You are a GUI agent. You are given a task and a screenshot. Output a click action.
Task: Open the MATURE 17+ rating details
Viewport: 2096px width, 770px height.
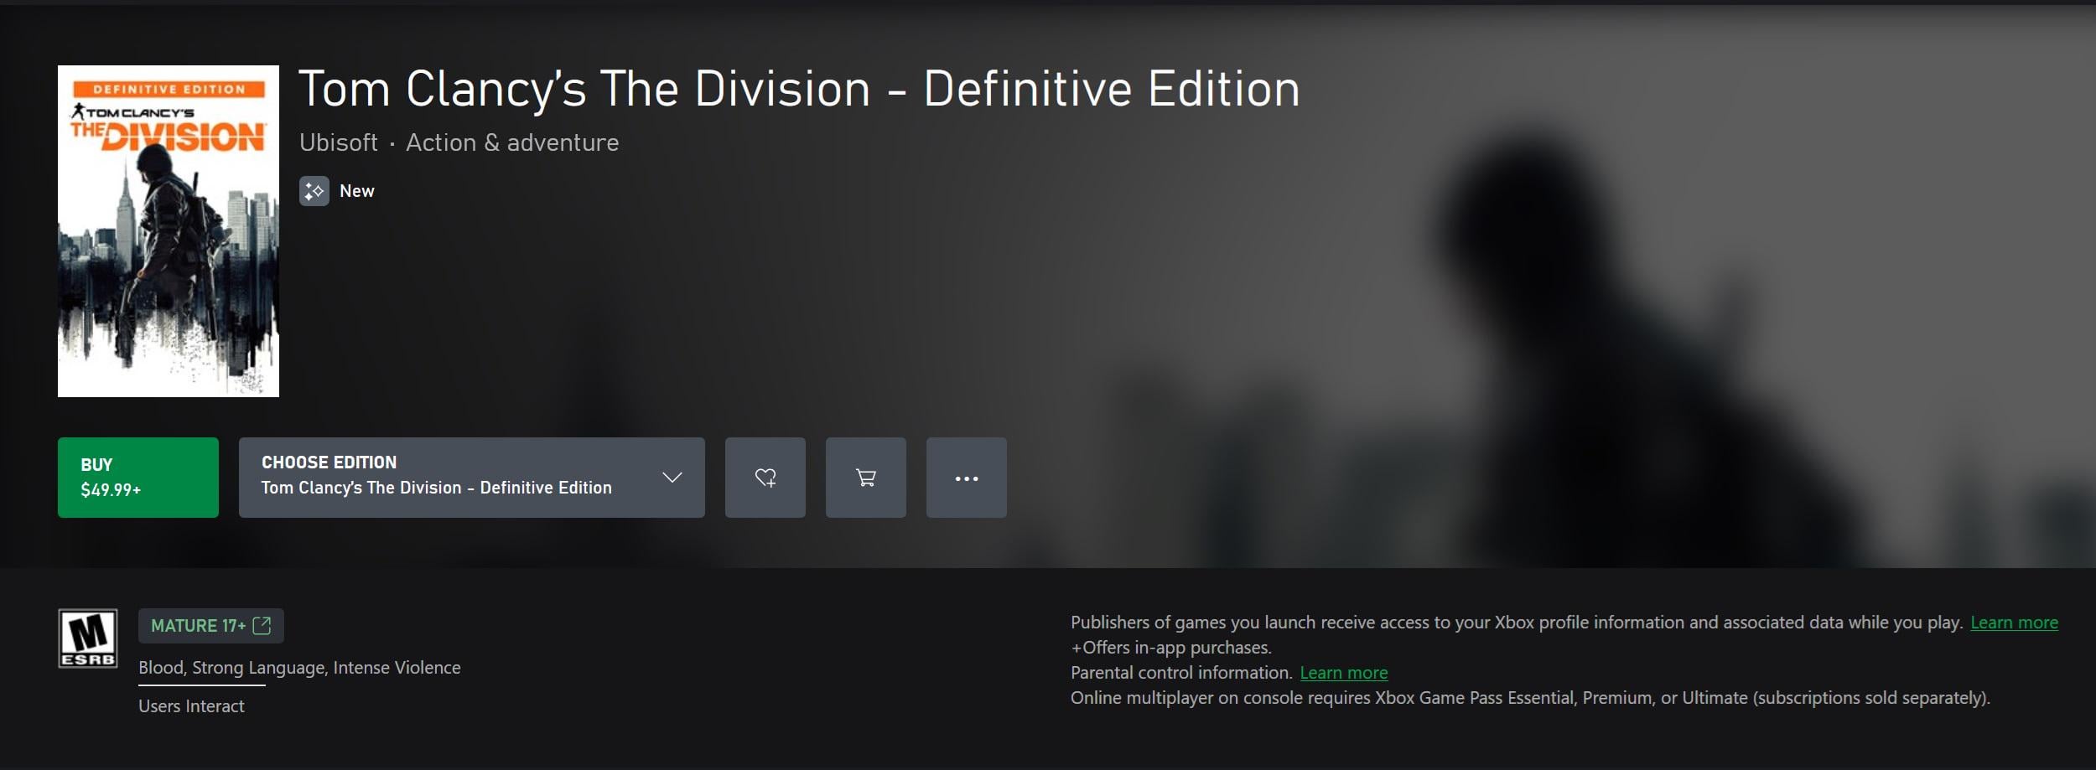point(199,626)
